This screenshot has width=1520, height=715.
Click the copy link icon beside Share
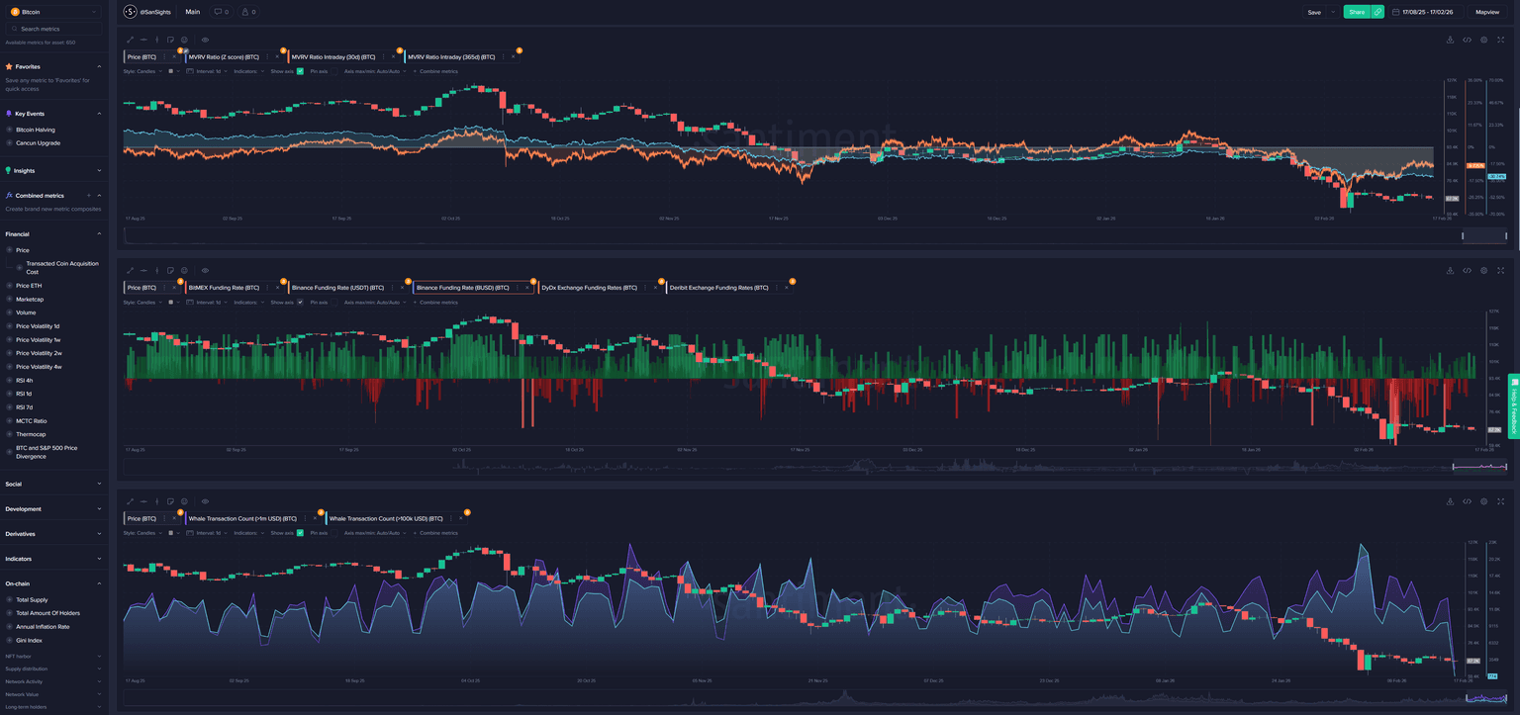point(1378,12)
